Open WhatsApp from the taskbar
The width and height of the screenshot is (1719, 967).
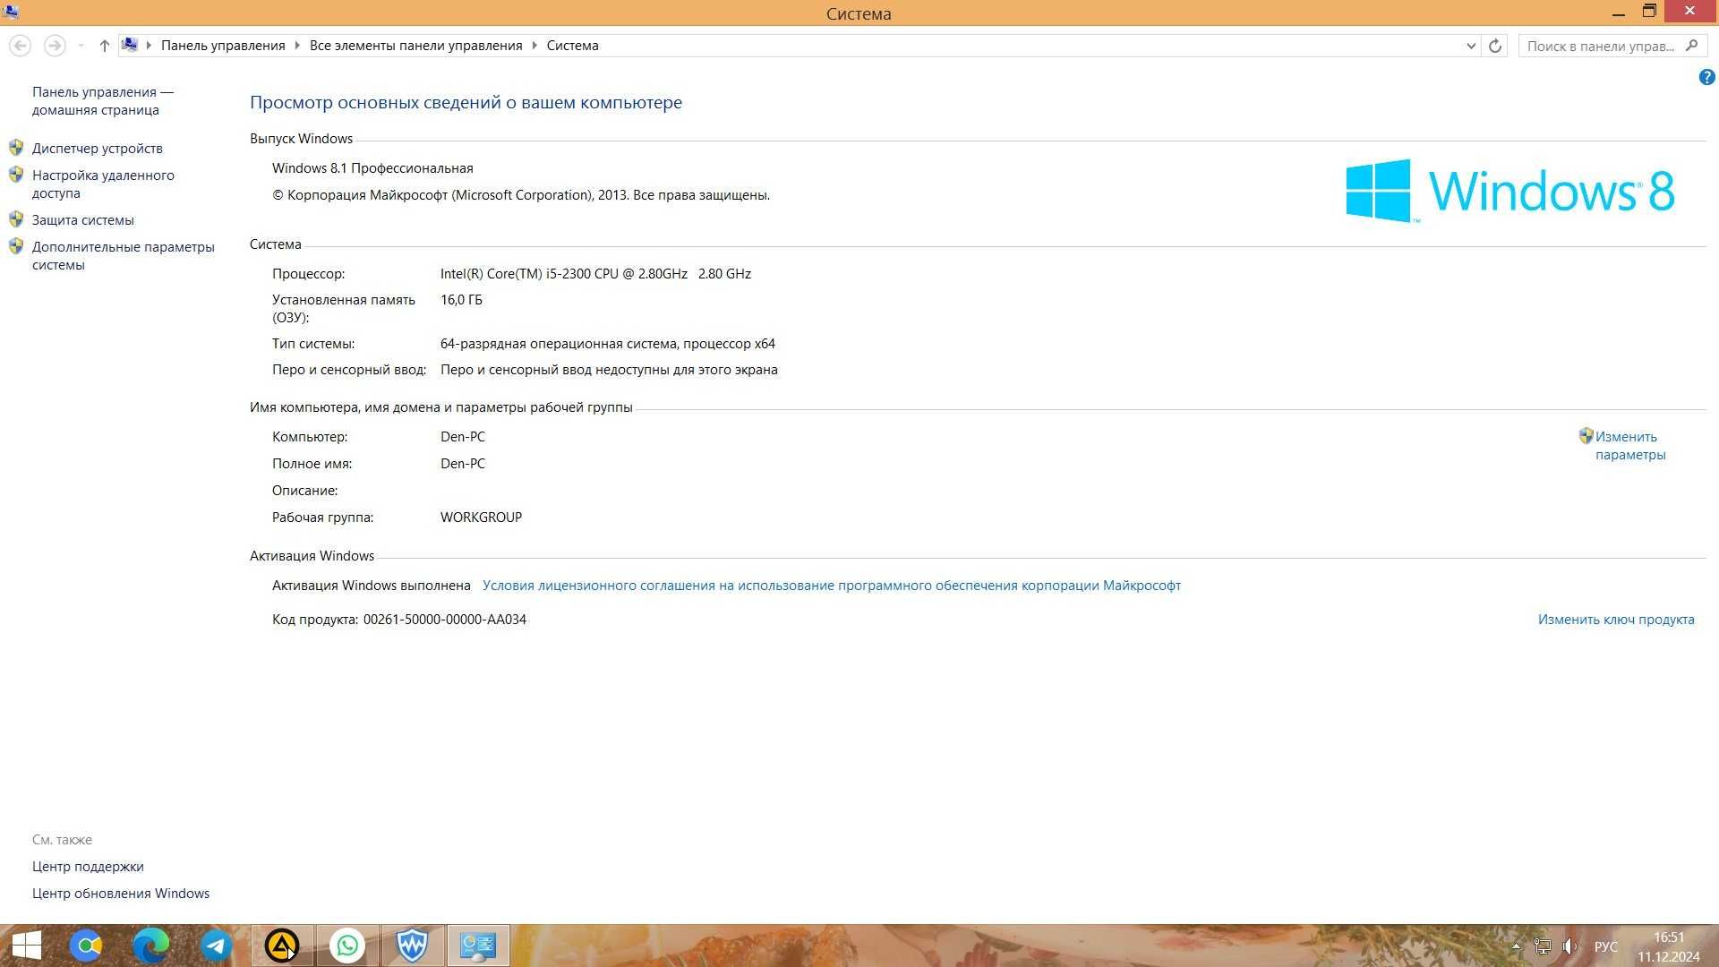[x=347, y=946]
